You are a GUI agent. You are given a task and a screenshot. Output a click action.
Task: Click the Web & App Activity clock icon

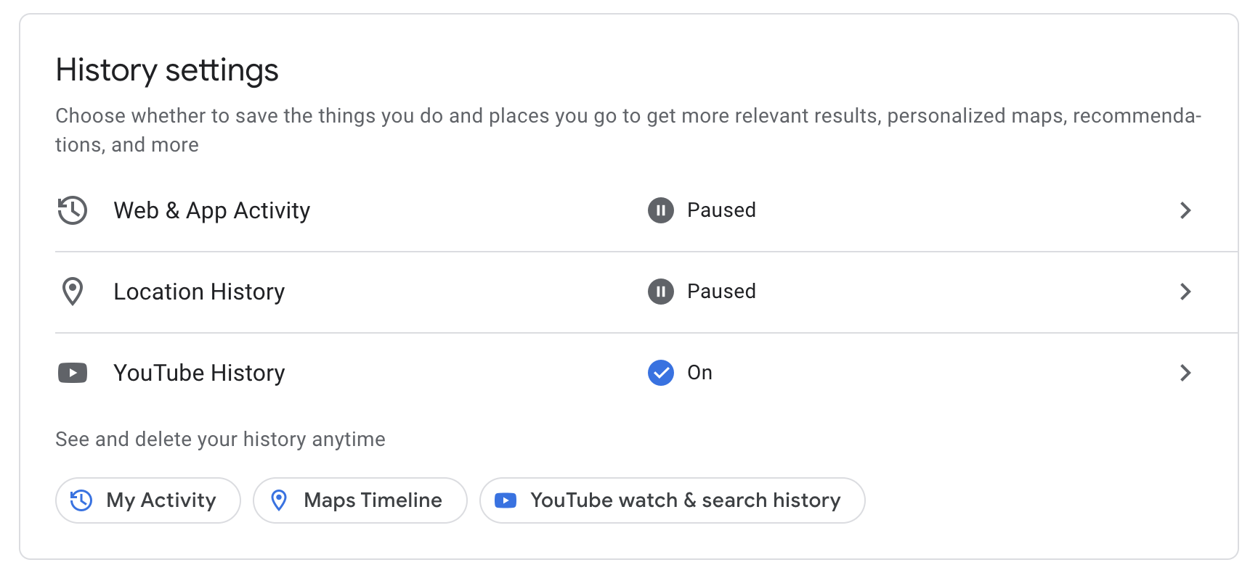[73, 210]
